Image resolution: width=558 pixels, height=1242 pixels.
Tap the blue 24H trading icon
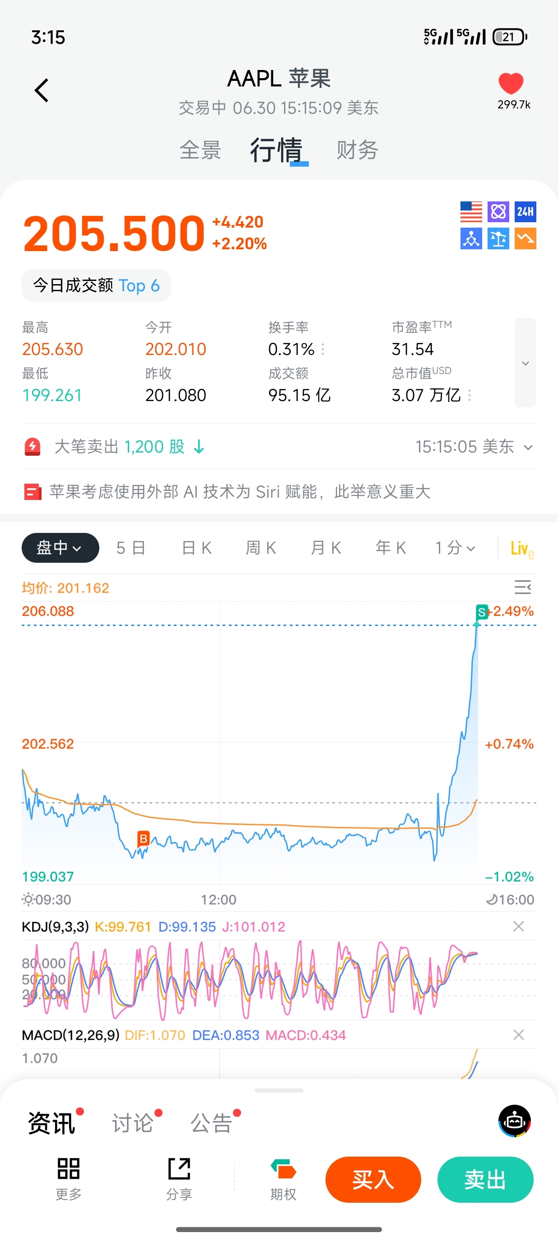525,212
